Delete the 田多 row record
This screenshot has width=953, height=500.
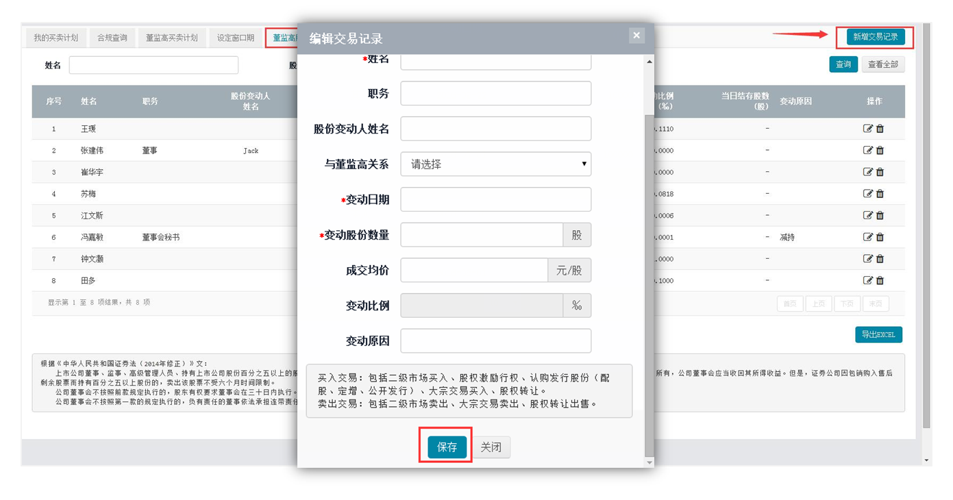[880, 280]
